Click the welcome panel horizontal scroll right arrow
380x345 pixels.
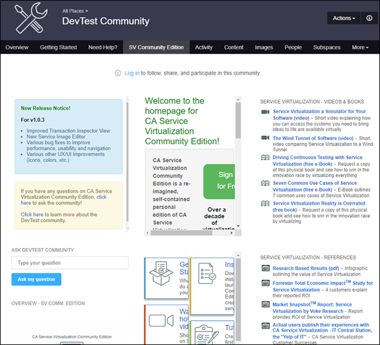coord(232,233)
